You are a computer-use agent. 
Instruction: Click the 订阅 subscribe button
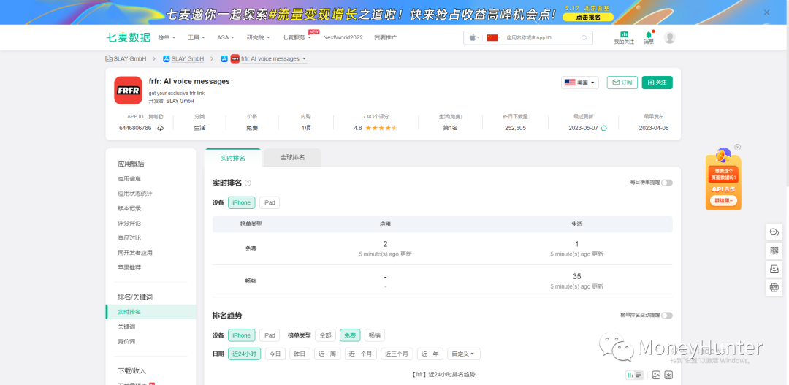tap(622, 83)
